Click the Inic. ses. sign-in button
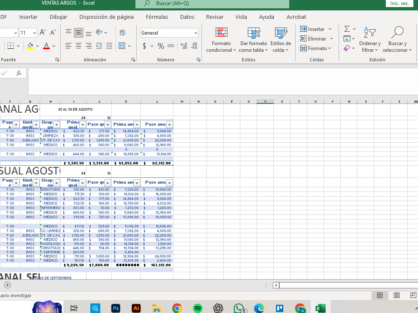This screenshot has height=313, width=418. [x=399, y=3]
